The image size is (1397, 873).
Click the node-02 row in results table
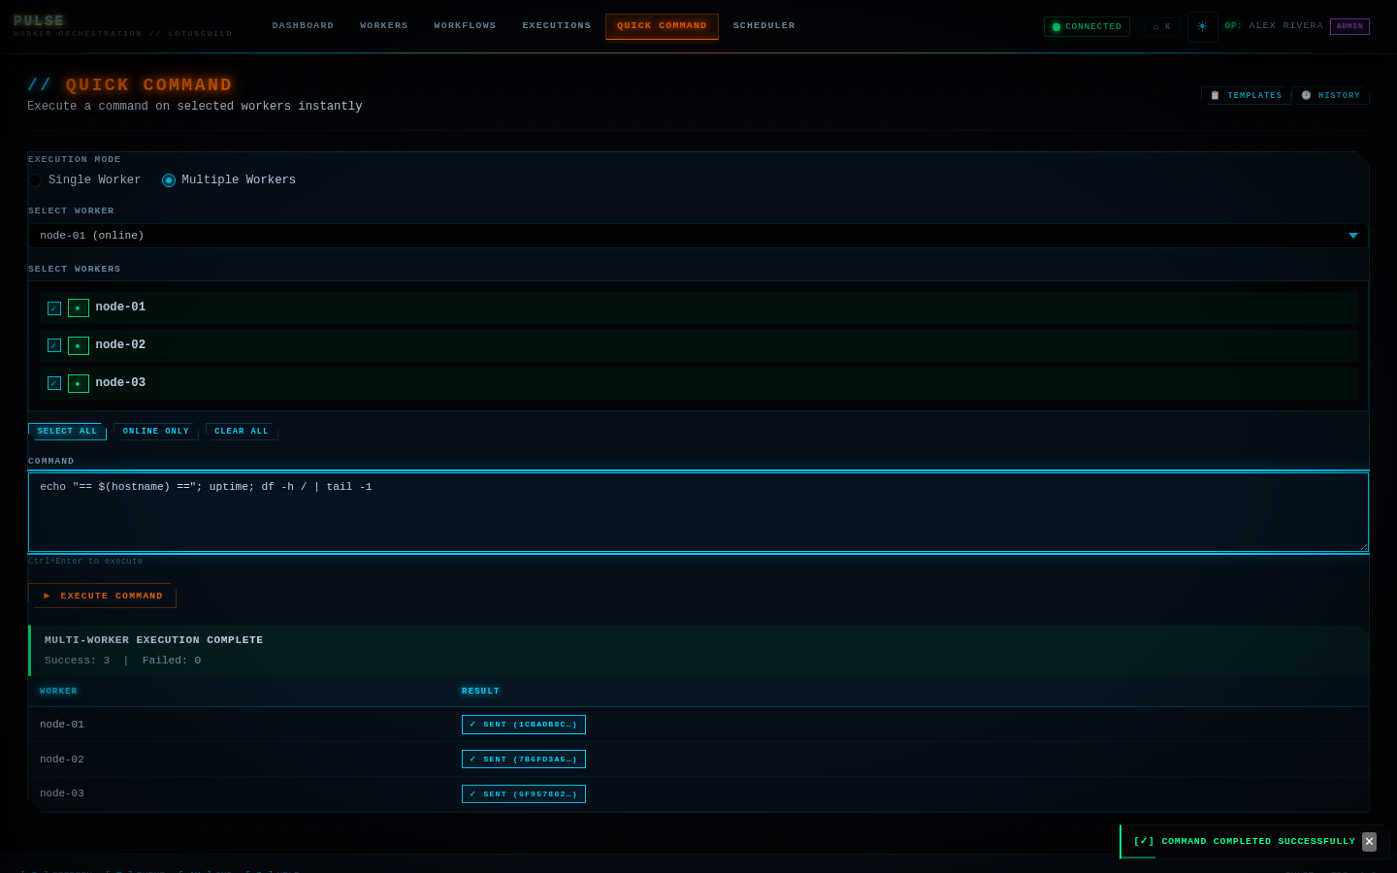click(x=698, y=760)
